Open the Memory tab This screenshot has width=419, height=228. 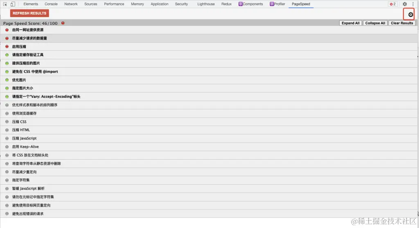tap(137, 4)
